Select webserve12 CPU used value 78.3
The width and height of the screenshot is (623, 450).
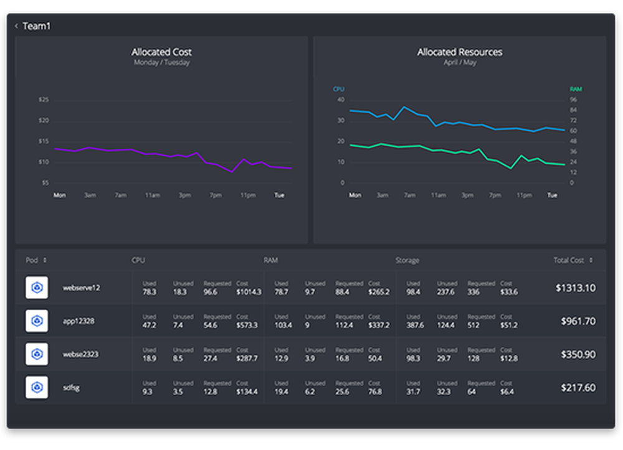tap(150, 292)
